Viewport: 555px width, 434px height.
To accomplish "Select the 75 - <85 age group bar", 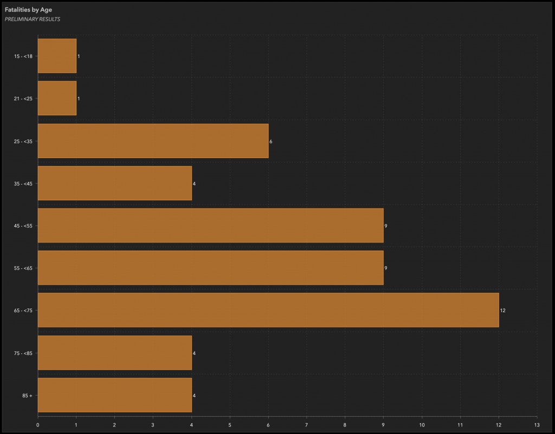I will pyautogui.click(x=114, y=353).
